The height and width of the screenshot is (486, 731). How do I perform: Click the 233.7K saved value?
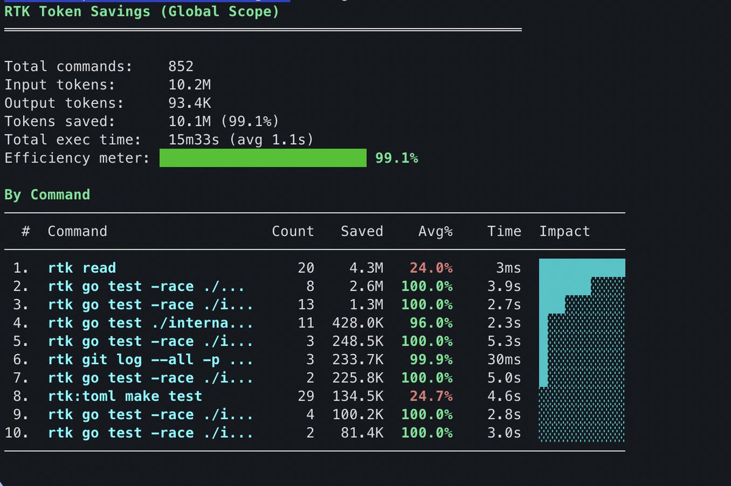tap(358, 359)
